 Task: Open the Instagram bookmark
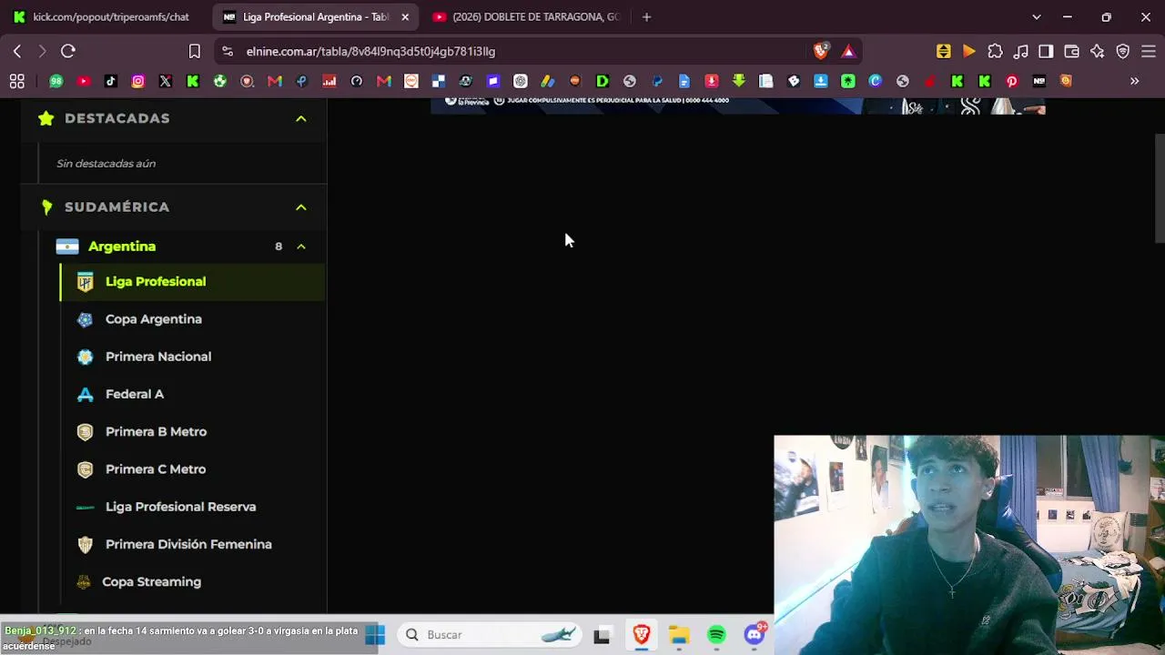coord(138,81)
